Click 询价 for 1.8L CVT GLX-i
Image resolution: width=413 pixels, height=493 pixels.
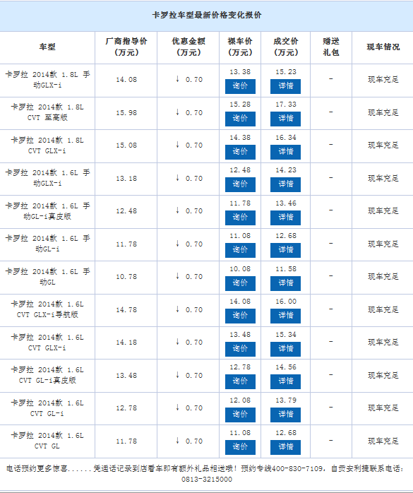240,152
